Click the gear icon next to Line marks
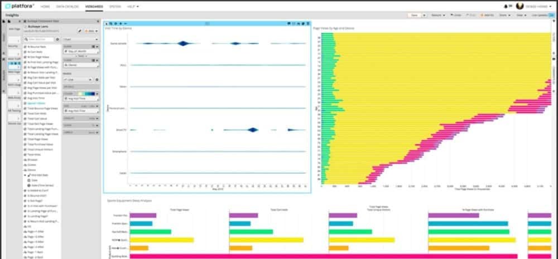Screen dimensions: 558x259 pos(97,81)
